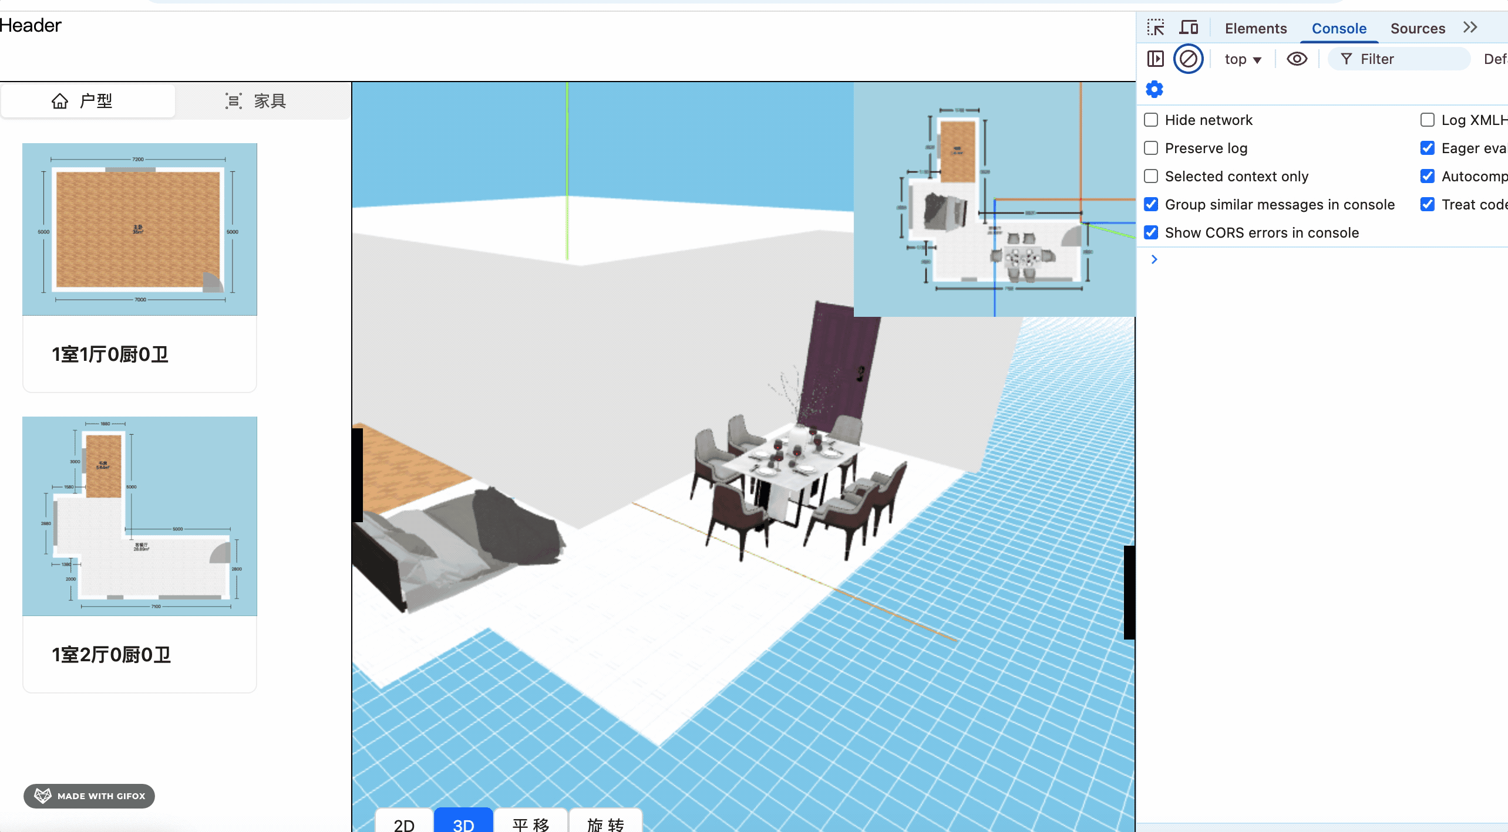This screenshot has width=1508, height=832.
Task: Click the 1室2厅0厨0卫 label
Action: (x=112, y=655)
